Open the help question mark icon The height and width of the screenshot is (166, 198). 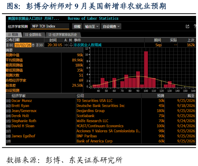point(195,26)
